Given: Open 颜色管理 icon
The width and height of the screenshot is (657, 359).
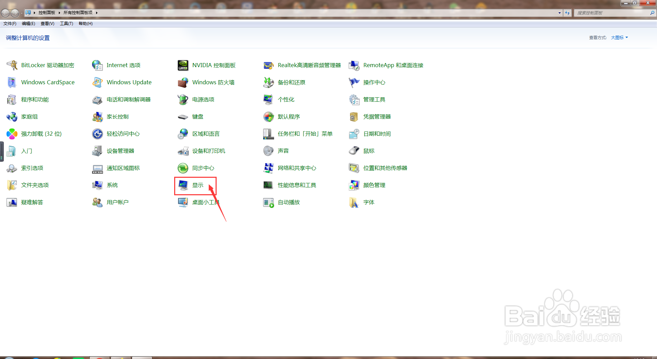Looking at the screenshot, I should (354, 185).
